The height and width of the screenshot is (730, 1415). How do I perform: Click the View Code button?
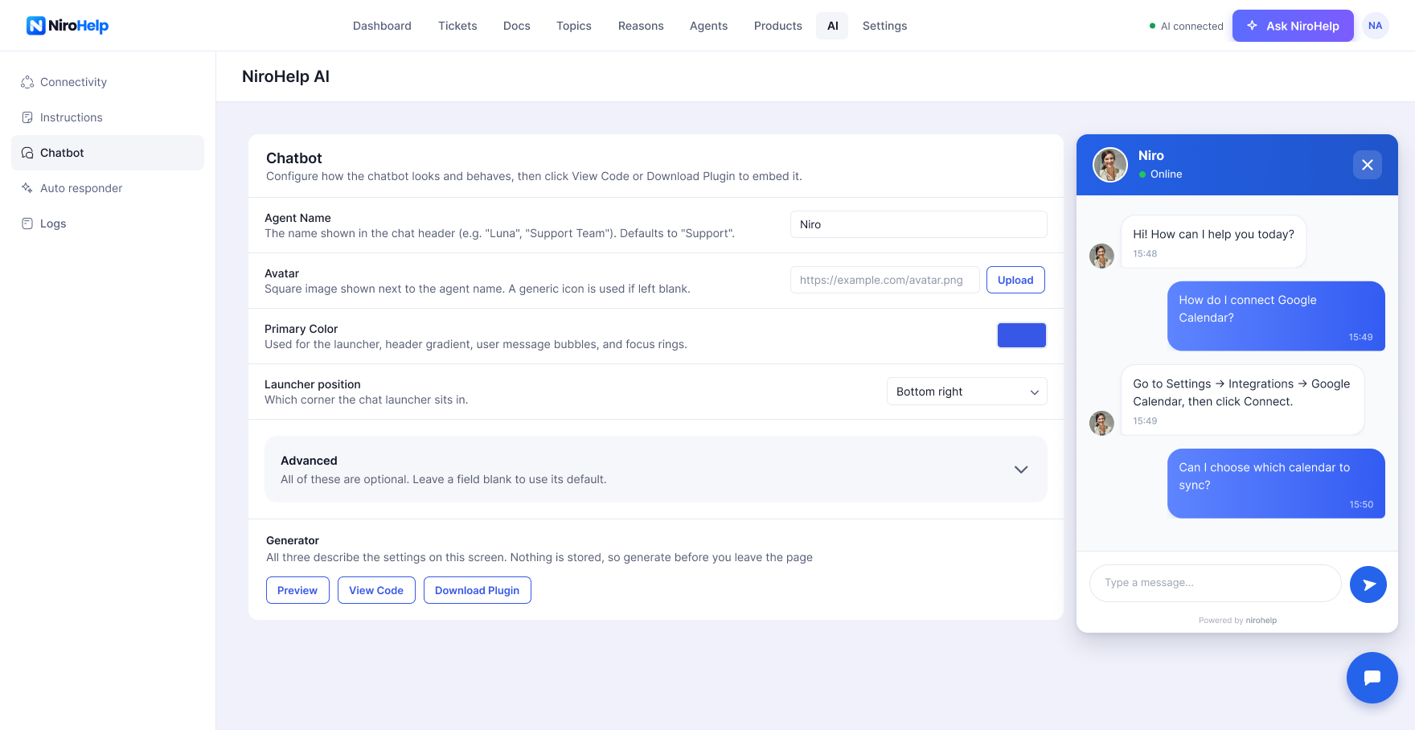pos(376,590)
